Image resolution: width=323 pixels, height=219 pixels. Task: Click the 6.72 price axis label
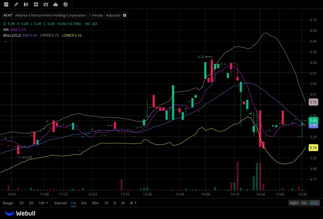click(313, 20)
